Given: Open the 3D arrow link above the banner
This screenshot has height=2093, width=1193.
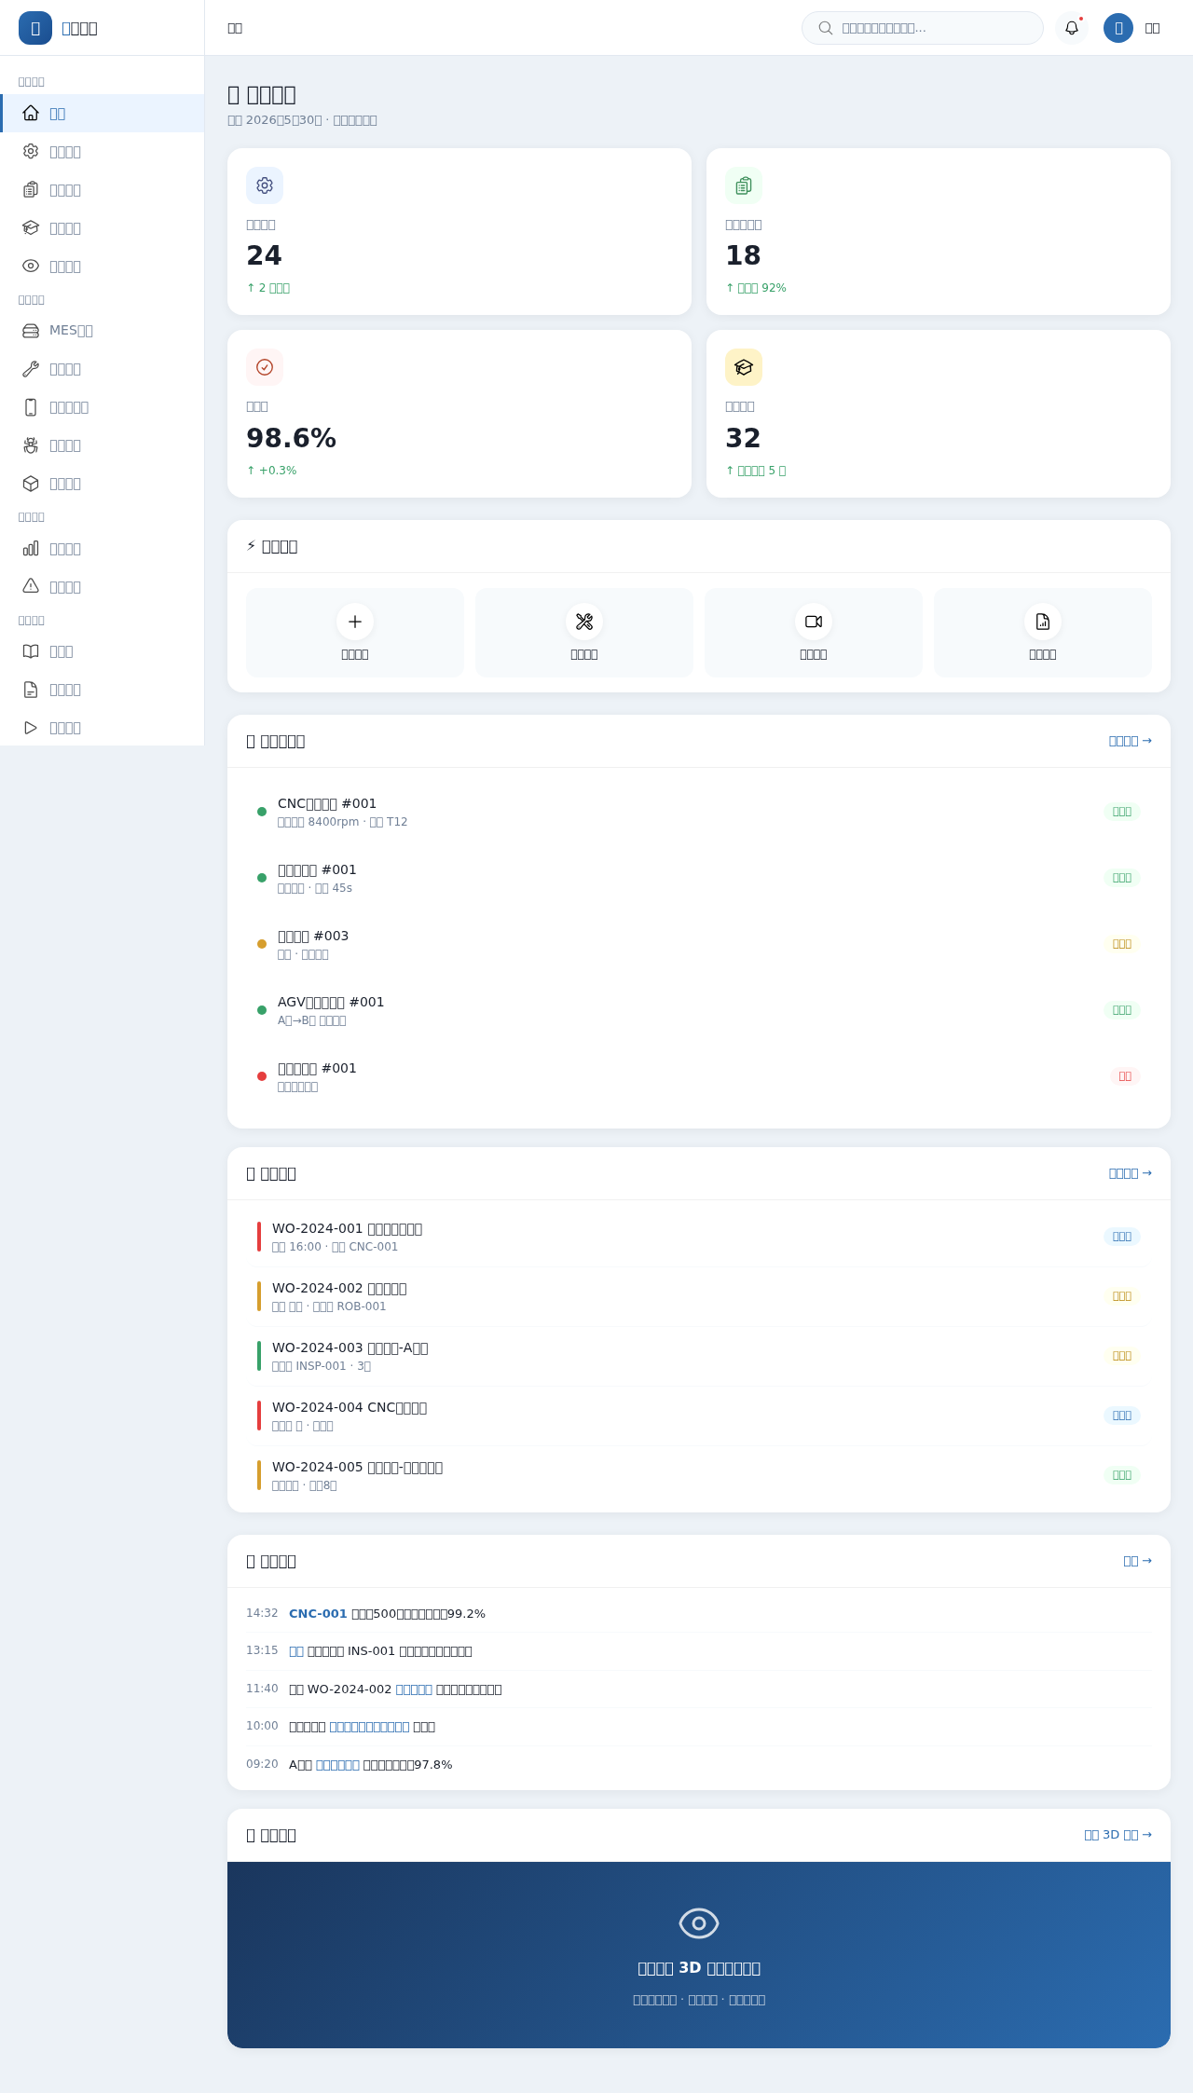Looking at the screenshot, I should pos(1118,1835).
